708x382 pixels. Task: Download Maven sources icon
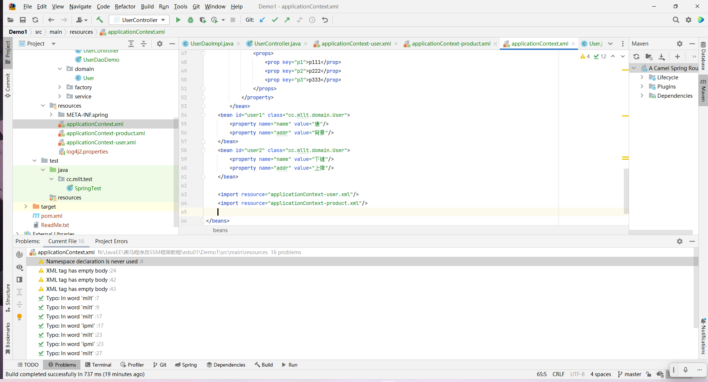tap(661, 57)
